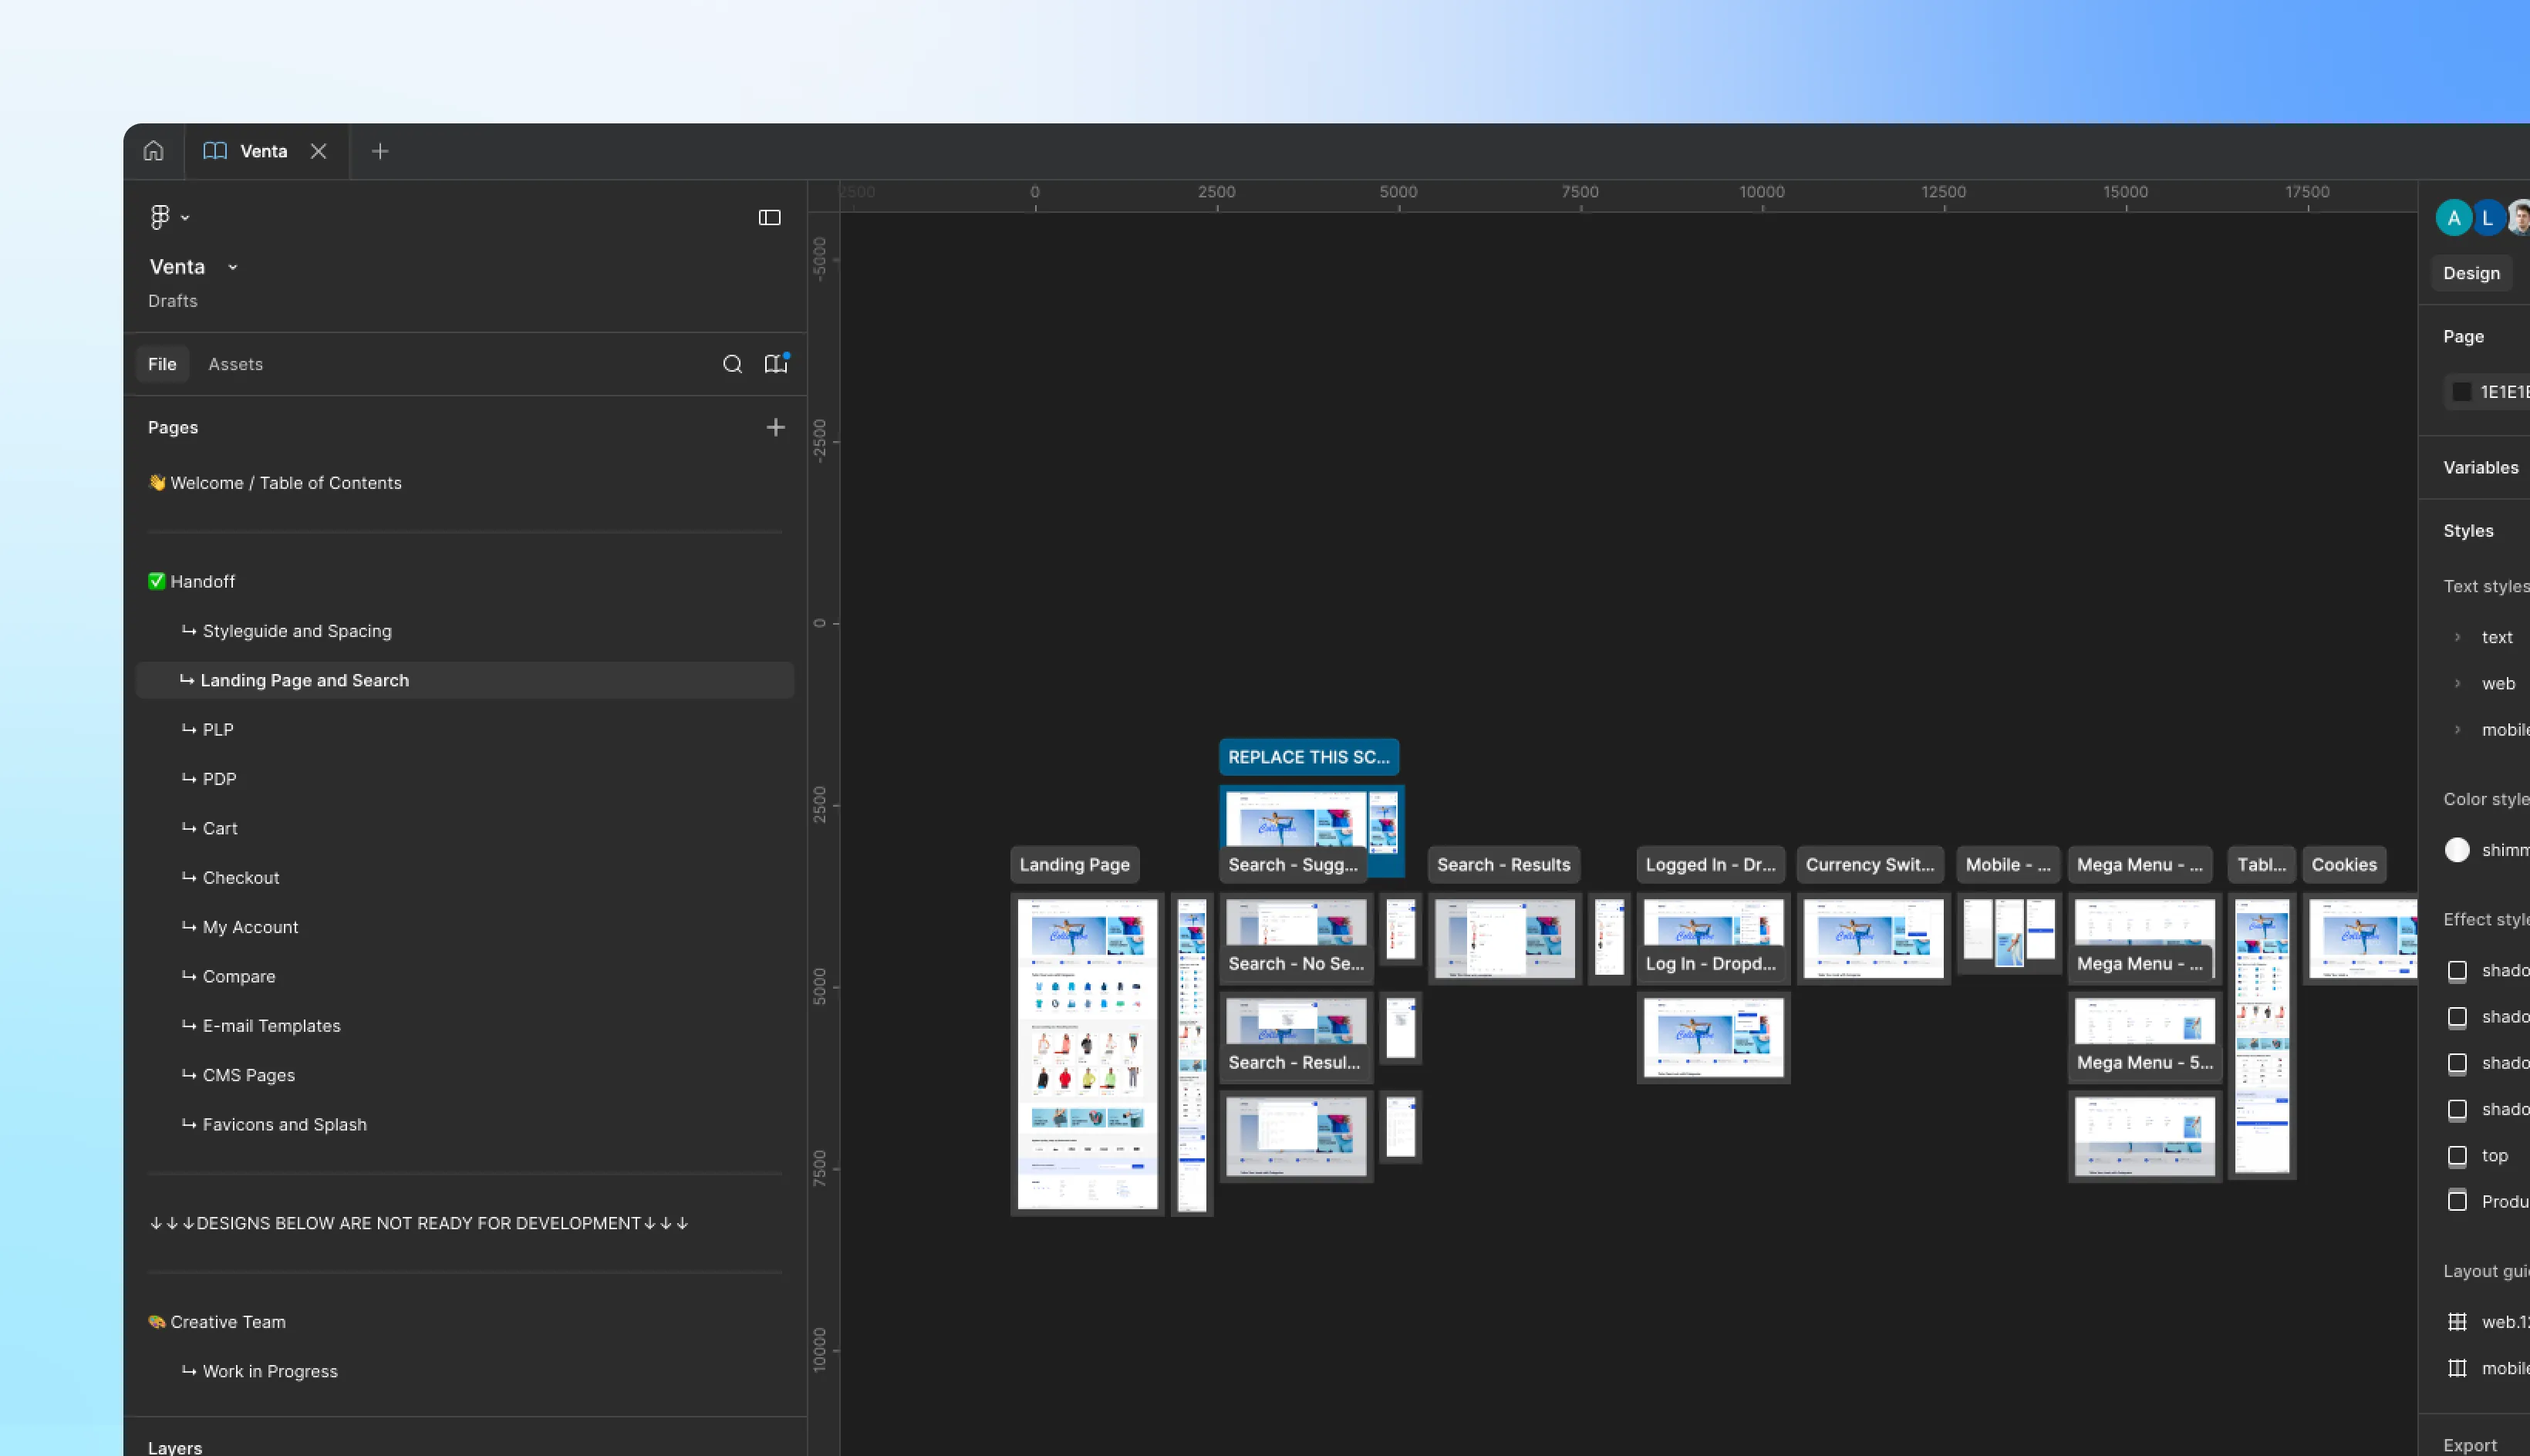
Task: Expand the text styles group
Action: click(2457, 637)
